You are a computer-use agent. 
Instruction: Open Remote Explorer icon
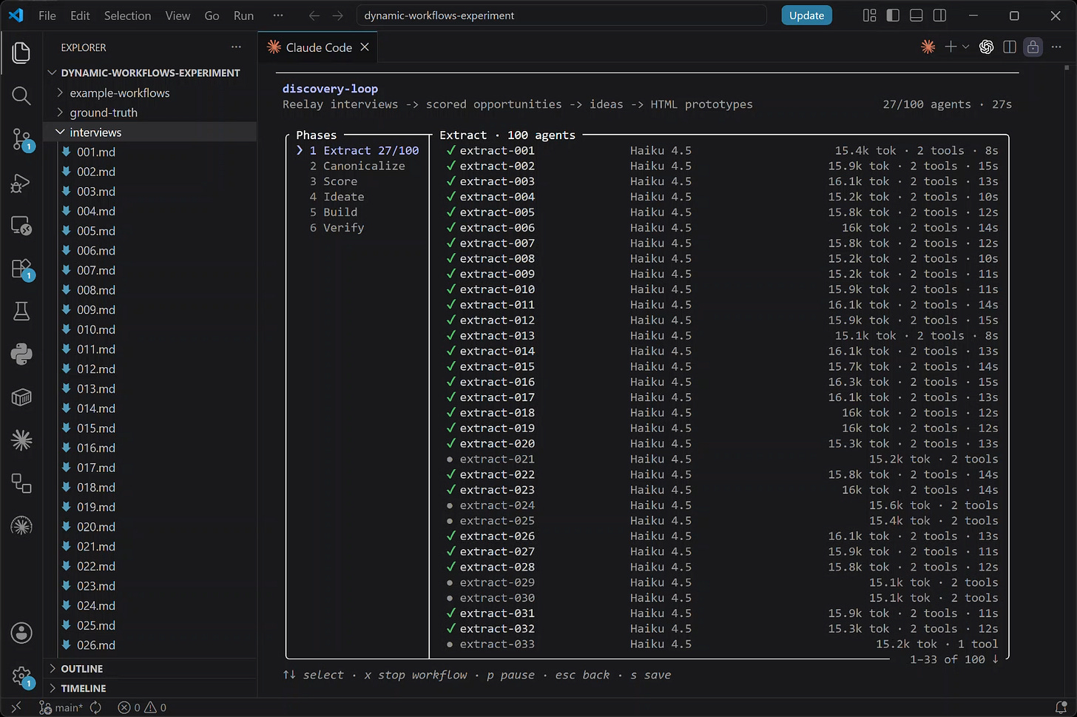21,225
